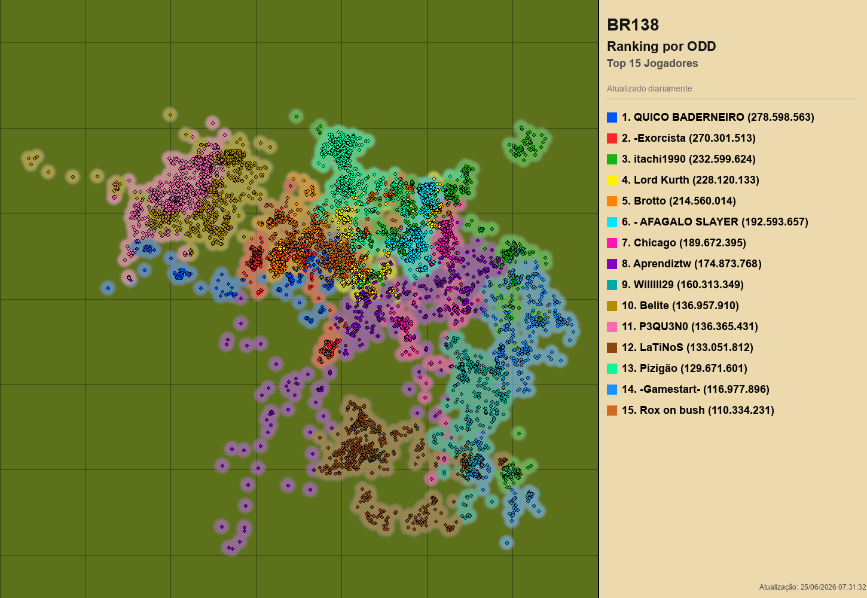This screenshot has width=867, height=598.
Task: Click the text 15. Rox on bush (110.334.231)
Action: coord(698,410)
